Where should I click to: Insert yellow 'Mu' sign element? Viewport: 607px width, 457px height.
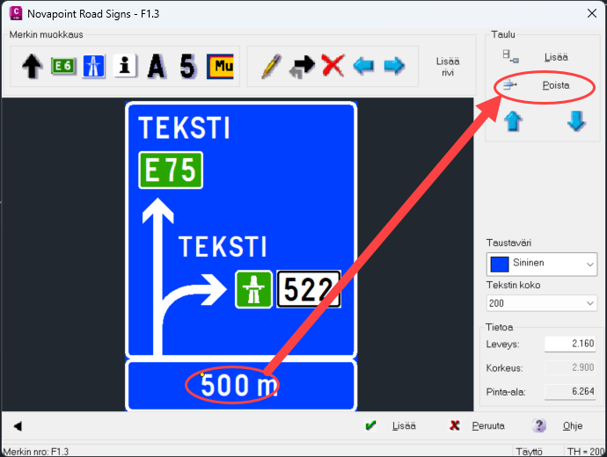point(220,66)
